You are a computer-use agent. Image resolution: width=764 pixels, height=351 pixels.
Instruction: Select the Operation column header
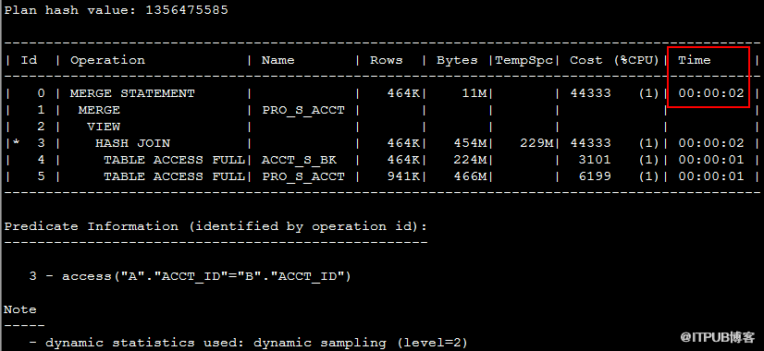pyautogui.click(x=107, y=60)
